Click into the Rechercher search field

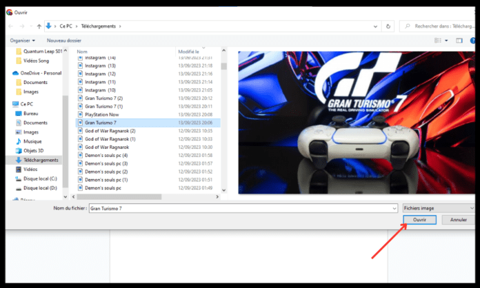point(439,26)
